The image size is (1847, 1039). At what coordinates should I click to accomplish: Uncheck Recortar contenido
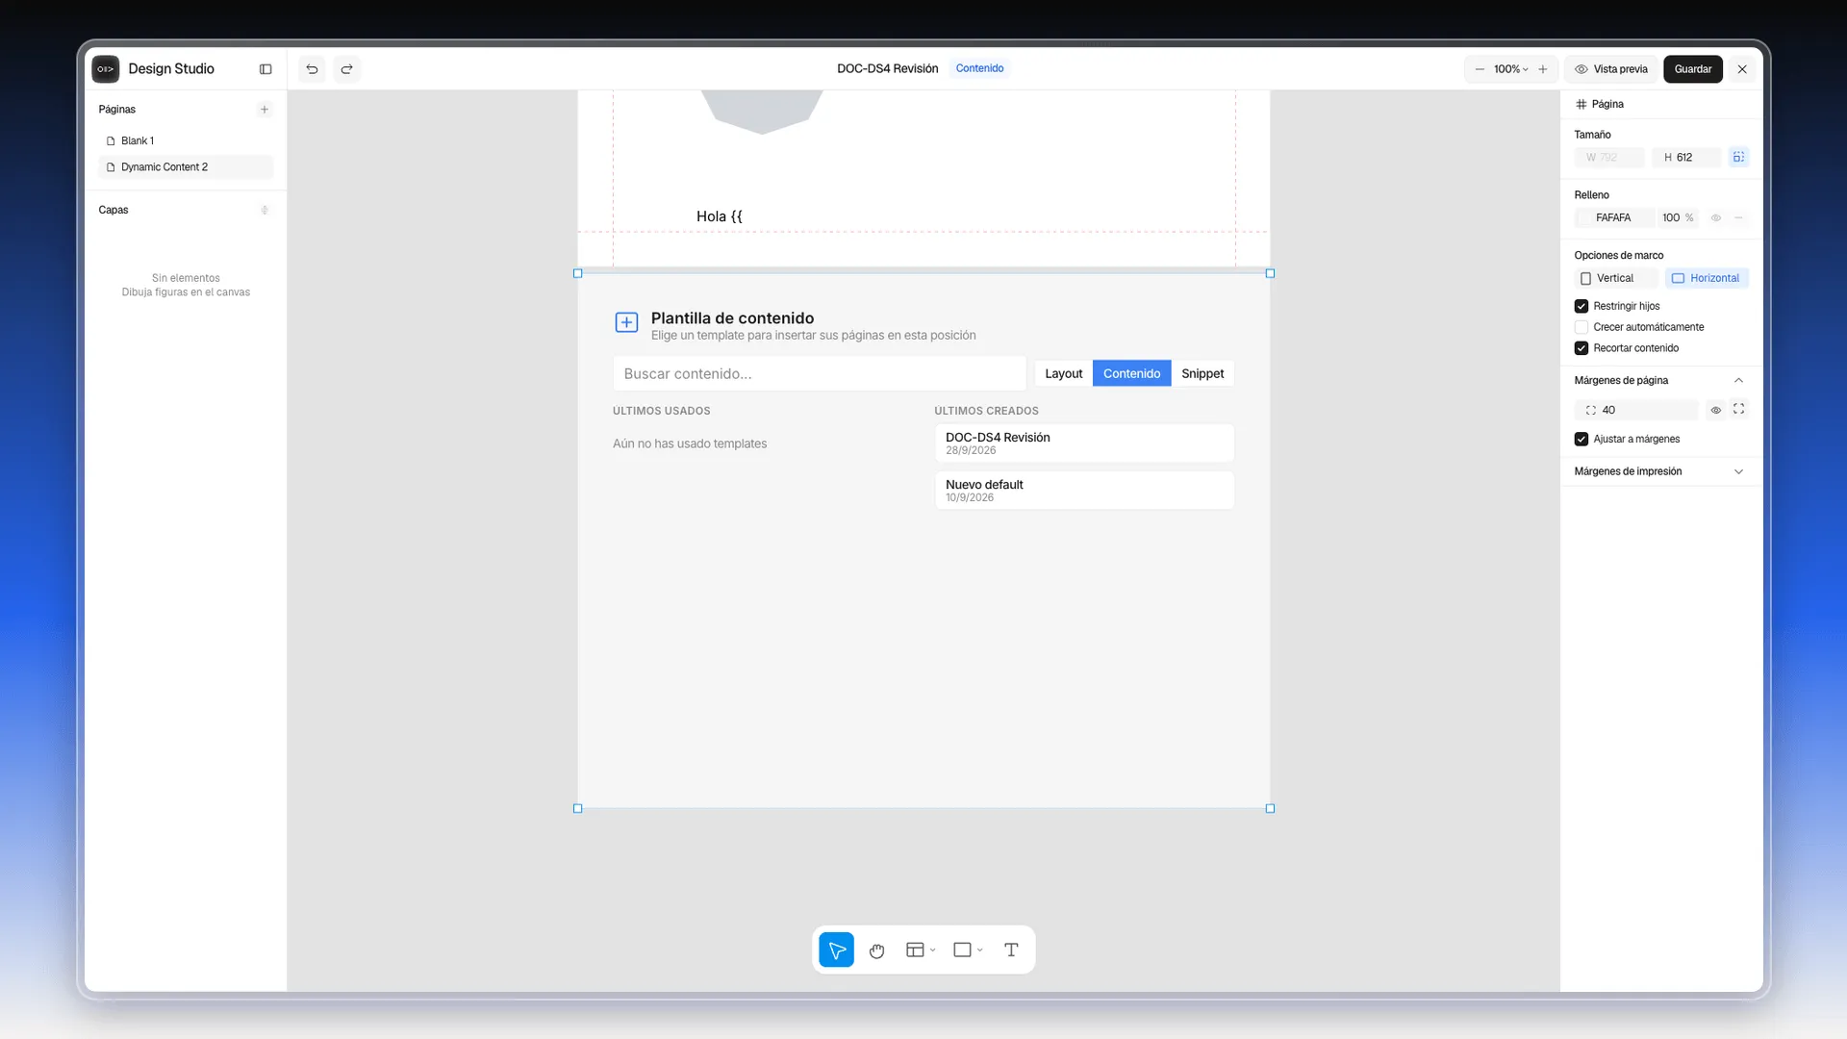click(1581, 348)
